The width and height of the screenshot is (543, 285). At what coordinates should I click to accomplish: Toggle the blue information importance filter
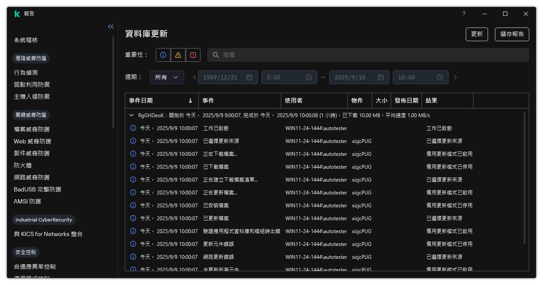[163, 55]
